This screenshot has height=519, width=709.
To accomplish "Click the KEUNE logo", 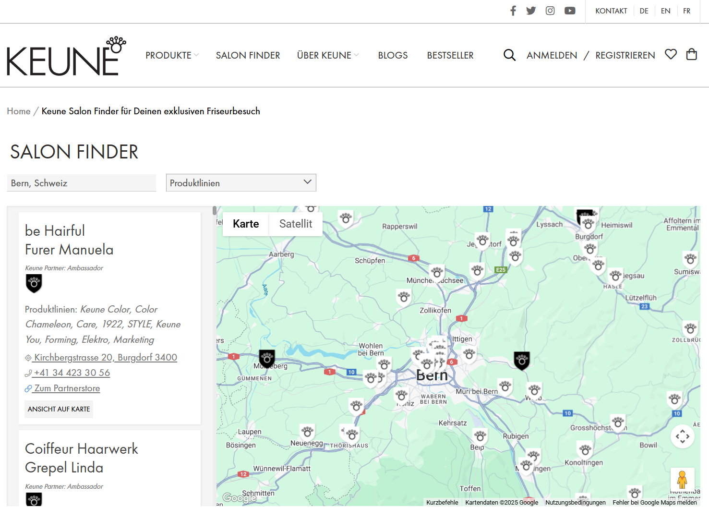I will (66, 56).
